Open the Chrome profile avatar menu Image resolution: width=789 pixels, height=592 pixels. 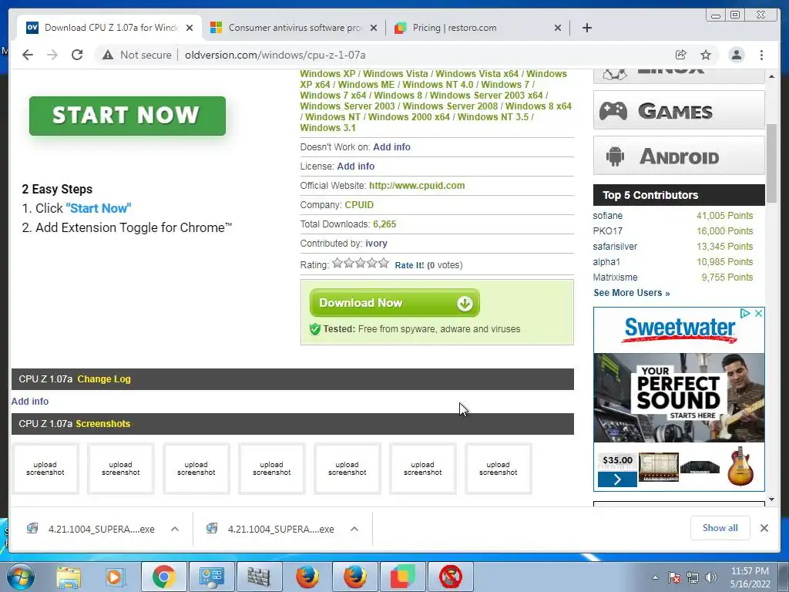click(736, 55)
